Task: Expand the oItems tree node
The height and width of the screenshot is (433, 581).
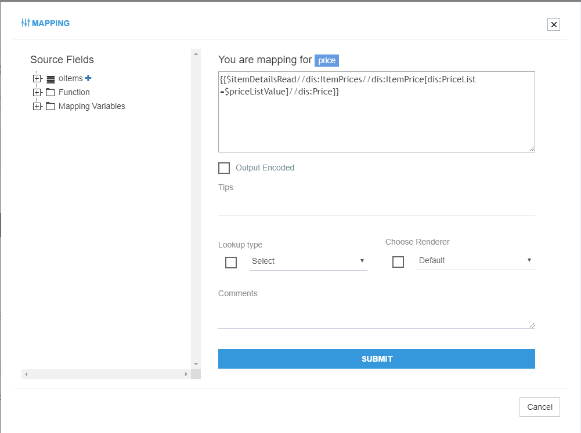Action: [x=37, y=78]
